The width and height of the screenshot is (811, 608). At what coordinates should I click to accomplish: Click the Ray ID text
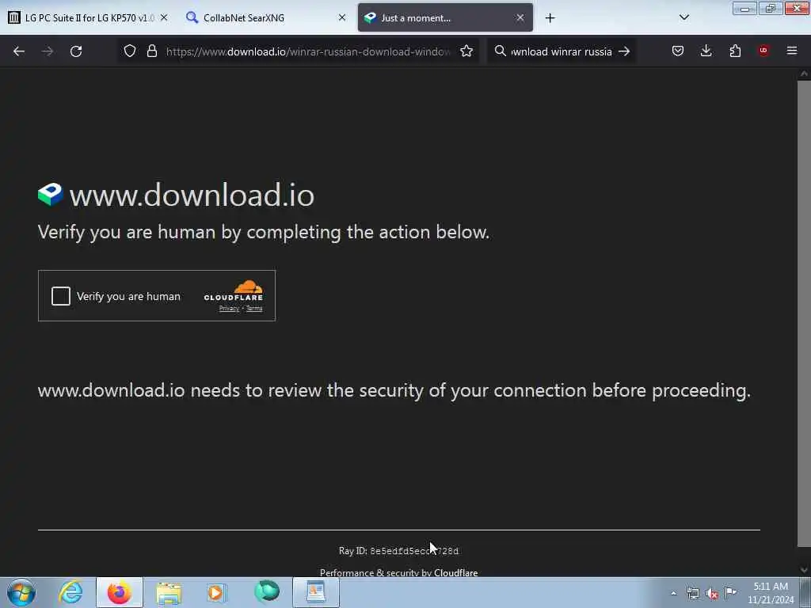point(398,551)
